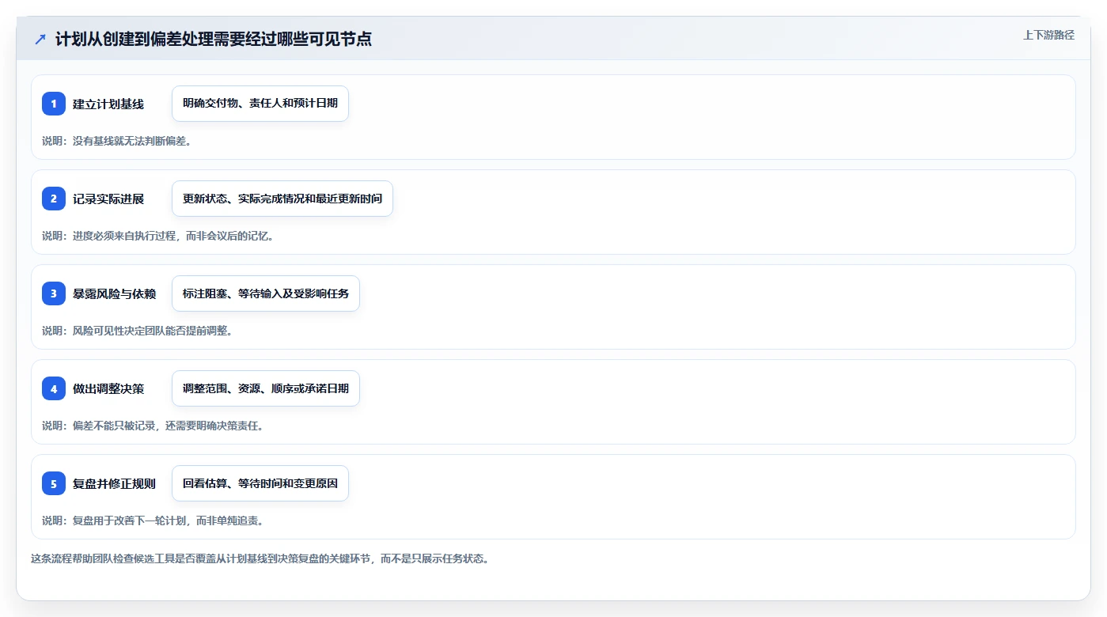The image size is (1107, 617).
Task: Click the note 没有基线就无法判断偏差
Action: tap(117, 141)
